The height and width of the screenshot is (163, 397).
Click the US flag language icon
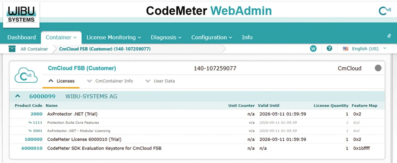pyautogui.click(x=345, y=49)
